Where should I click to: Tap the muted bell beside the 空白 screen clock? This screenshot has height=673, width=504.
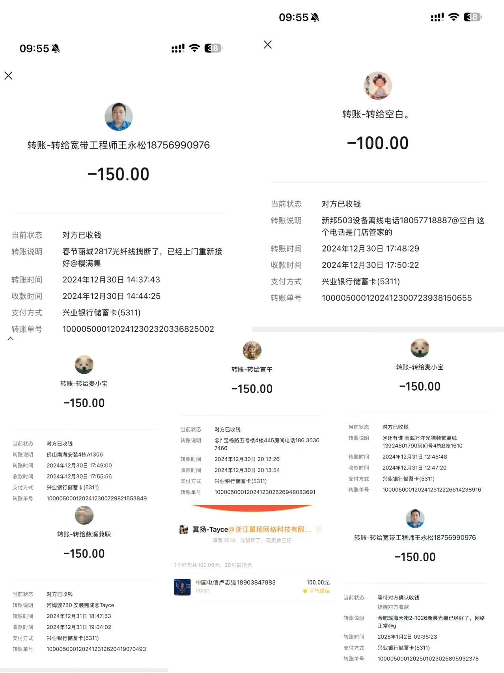[x=315, y=17]
